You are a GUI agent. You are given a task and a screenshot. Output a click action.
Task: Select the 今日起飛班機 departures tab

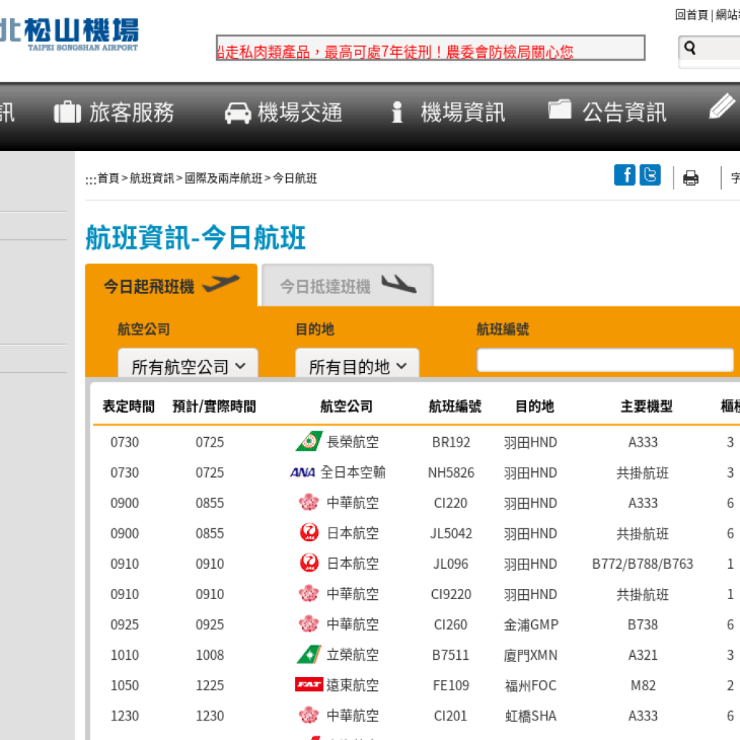click(171, 286)
